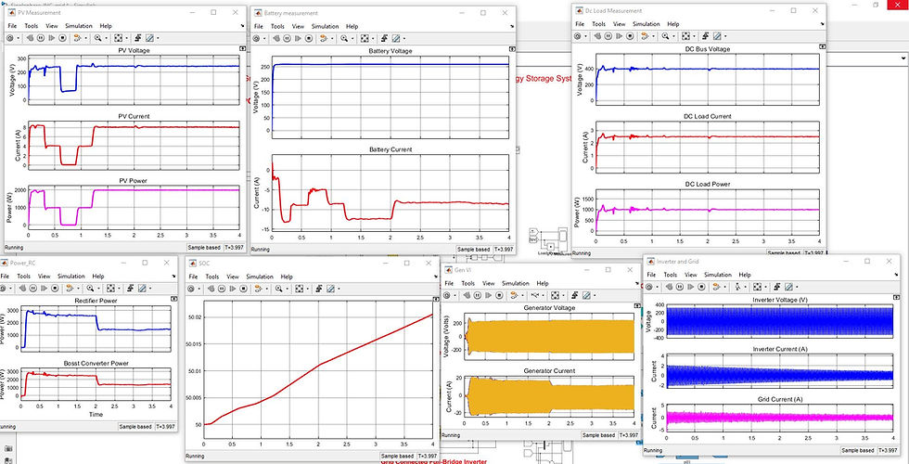Expand cursor measurements dropdown in PV Measurement
909x464 pixels.
pos(158,38)
